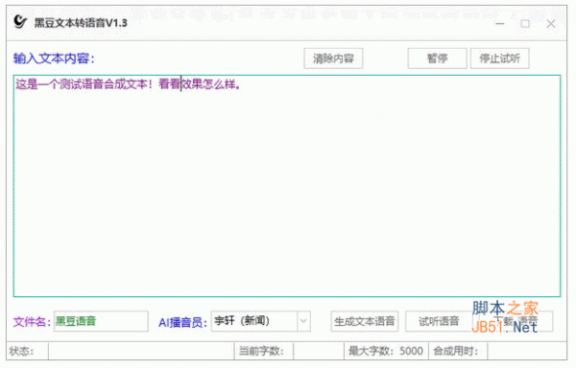
Task: Click the window title 黑豆文本转语音V1.3
Action: tap(81, 23)
